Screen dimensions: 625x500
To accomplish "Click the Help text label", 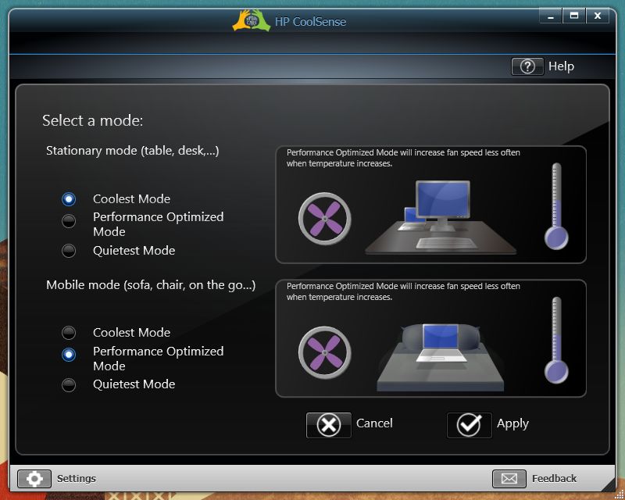I will (561, 66).
